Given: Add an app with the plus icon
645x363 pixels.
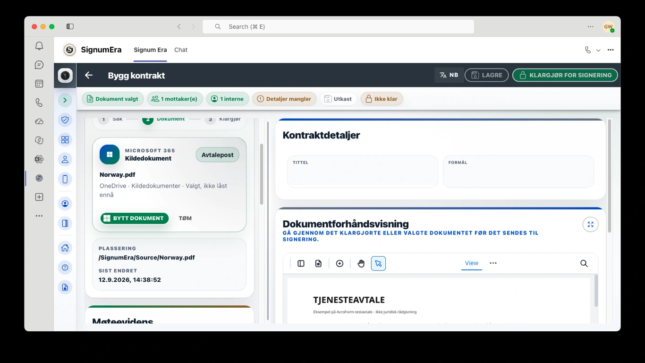Looking at the screenshot, I should 39,197.
